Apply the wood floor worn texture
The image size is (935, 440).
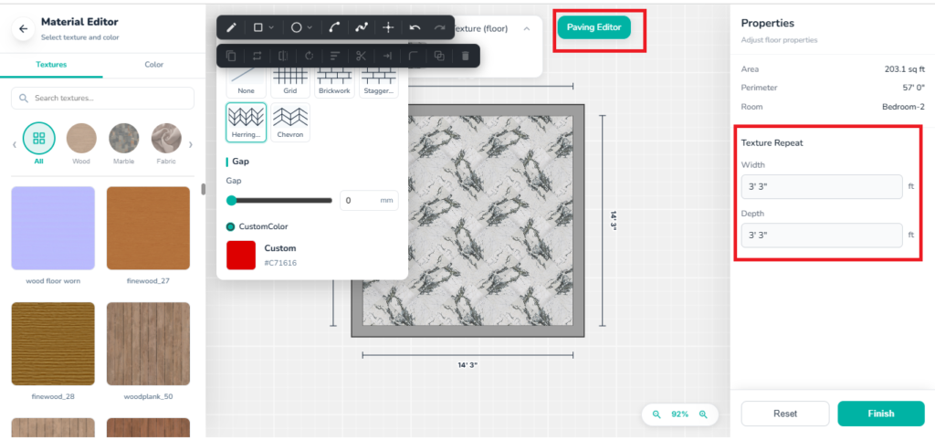(53, 228)
